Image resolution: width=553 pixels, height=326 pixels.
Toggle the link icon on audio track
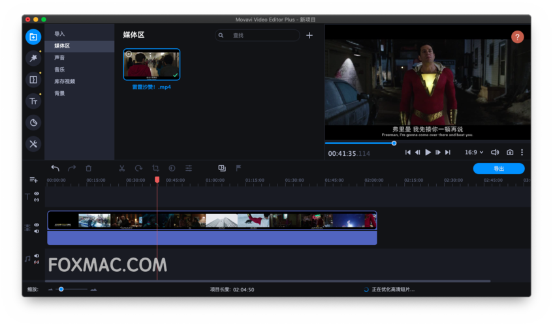[x=37, y=262]
